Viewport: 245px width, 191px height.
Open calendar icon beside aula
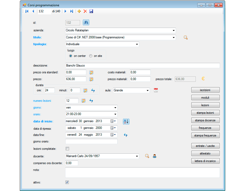(156, 90)
